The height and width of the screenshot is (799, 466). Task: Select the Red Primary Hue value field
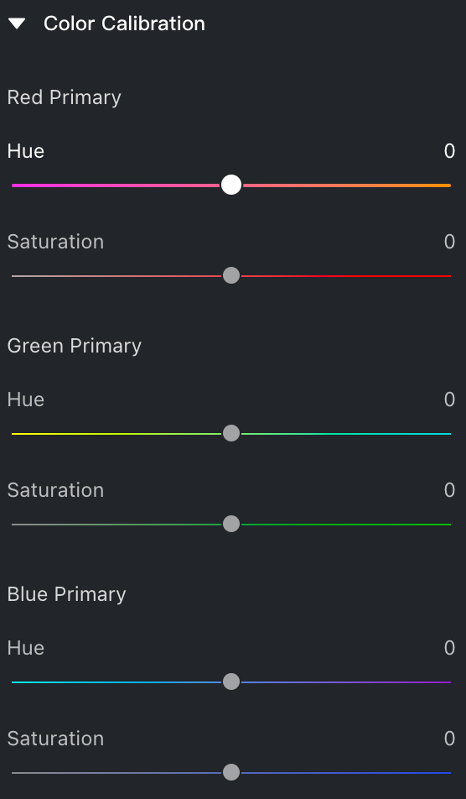[449, 151]
